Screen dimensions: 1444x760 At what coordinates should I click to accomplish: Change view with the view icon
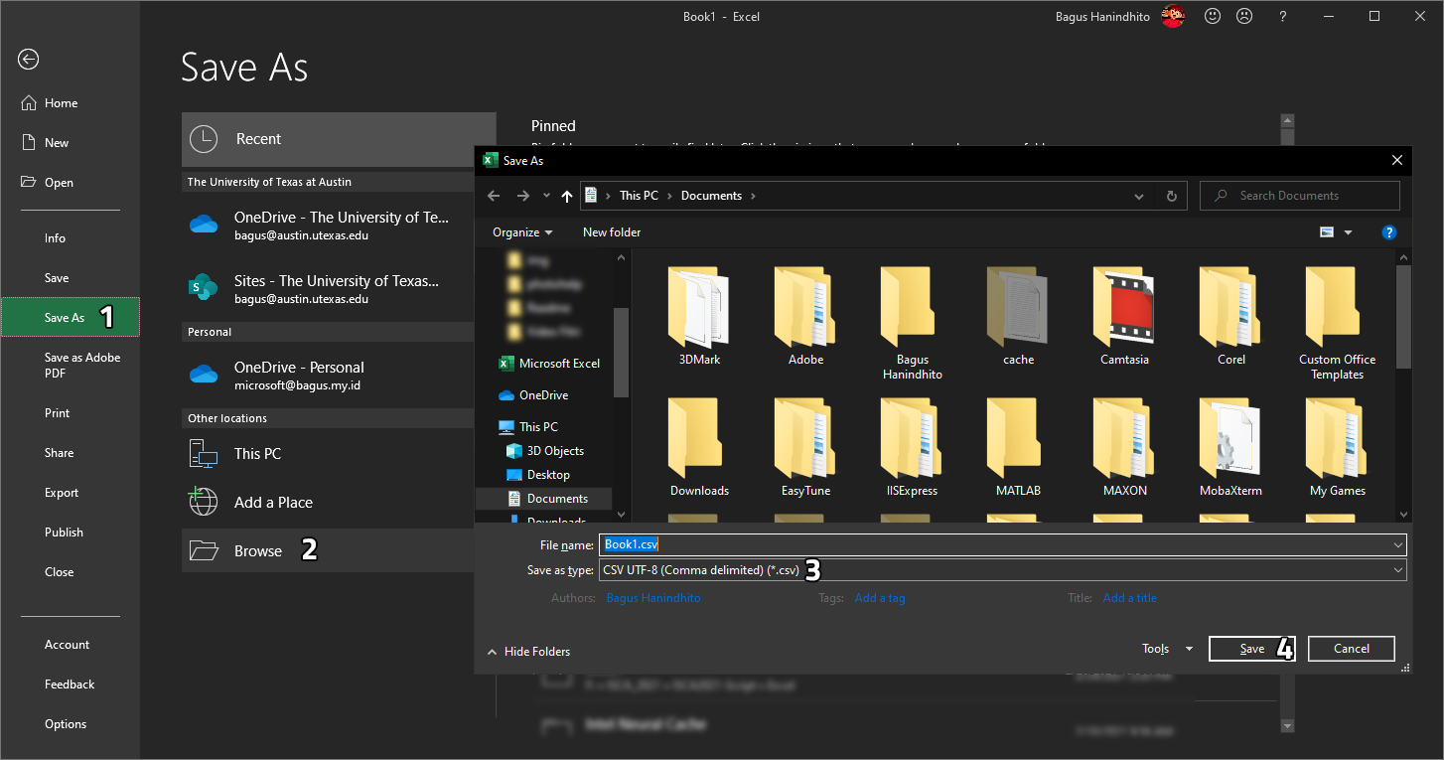[x=1327, y=232]
